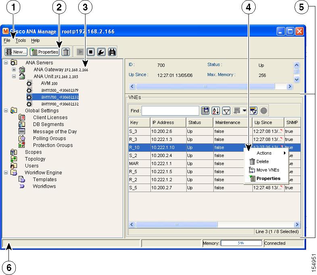Click the Properties toolbar button
317x275 pixels.
44,52
